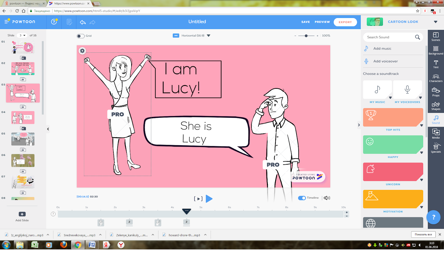Collapse the slides panel with left arrow
This screenshot has height=270, width=444.
pyautogui.click(x=48, y=129)
